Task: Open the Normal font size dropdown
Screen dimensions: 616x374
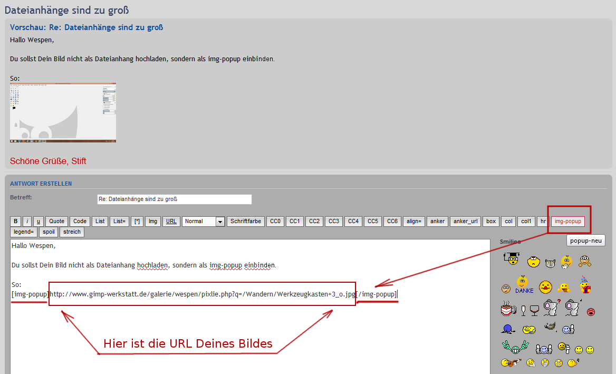Action: pyautogui.click(x=204, y=222)
